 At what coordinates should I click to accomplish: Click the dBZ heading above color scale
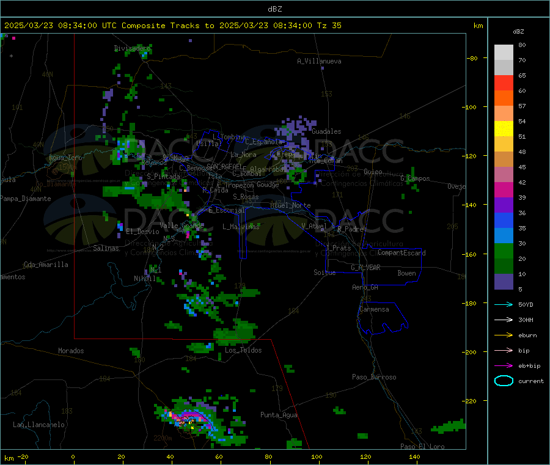[x=518, y=32]
